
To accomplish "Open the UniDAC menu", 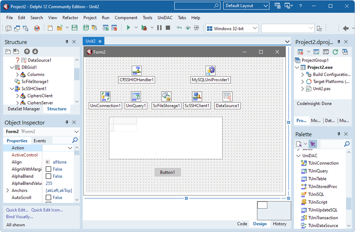I will (x=165, y=18).
